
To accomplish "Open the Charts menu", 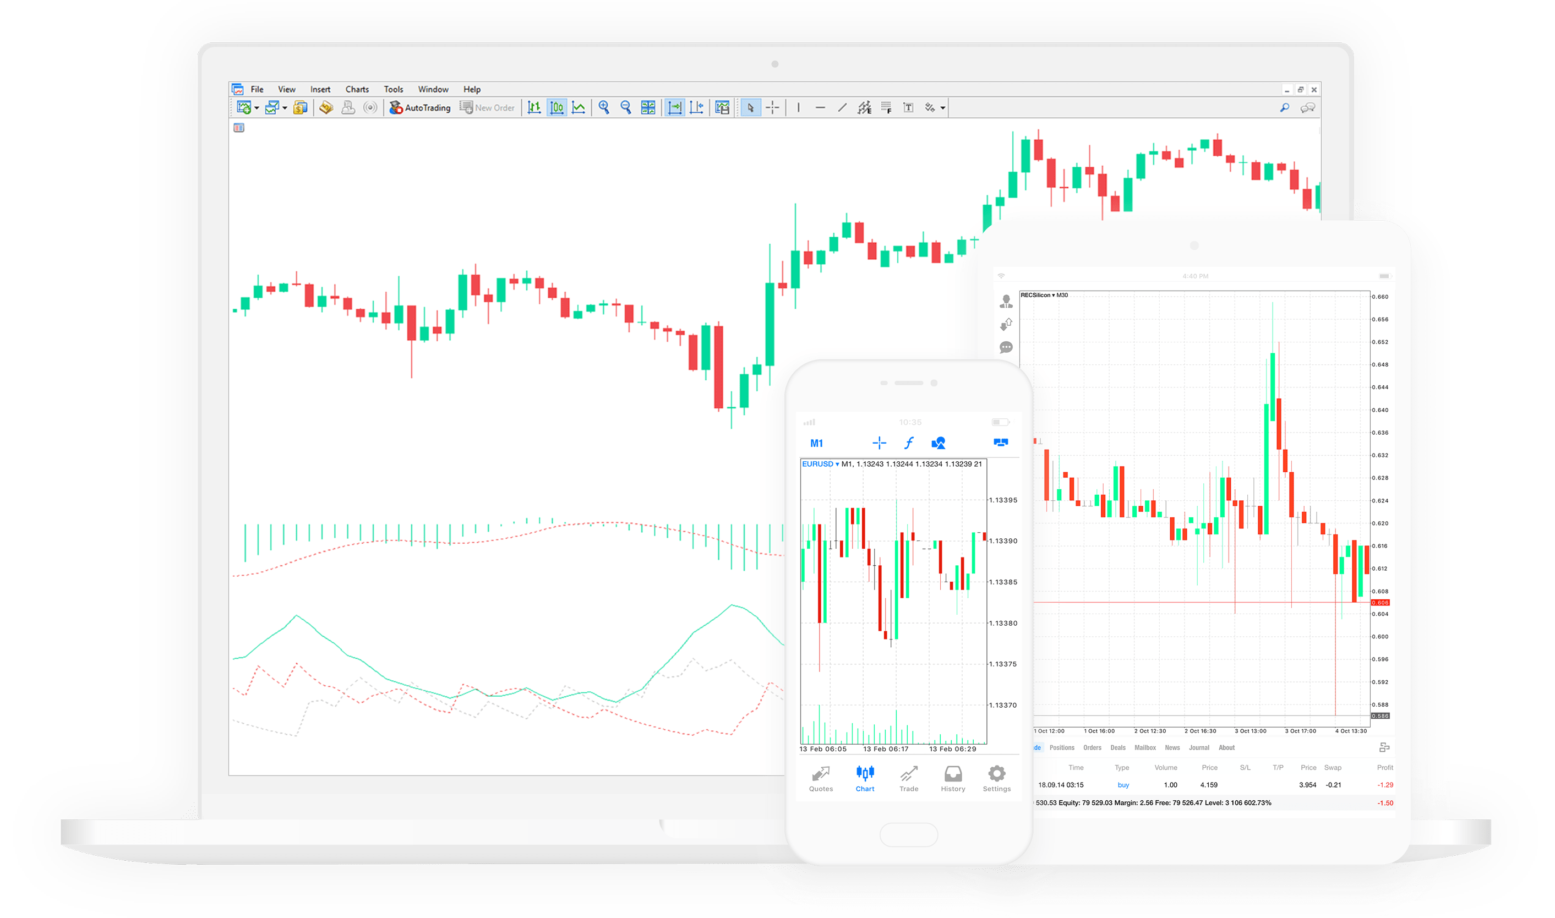I will [x=358, y=90].
